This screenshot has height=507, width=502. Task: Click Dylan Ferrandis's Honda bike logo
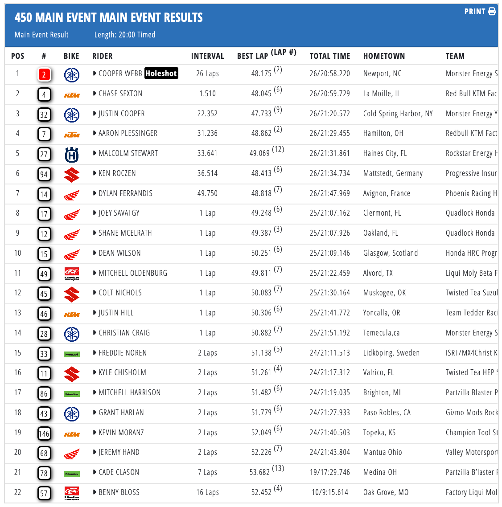click(x=71, y=195)
